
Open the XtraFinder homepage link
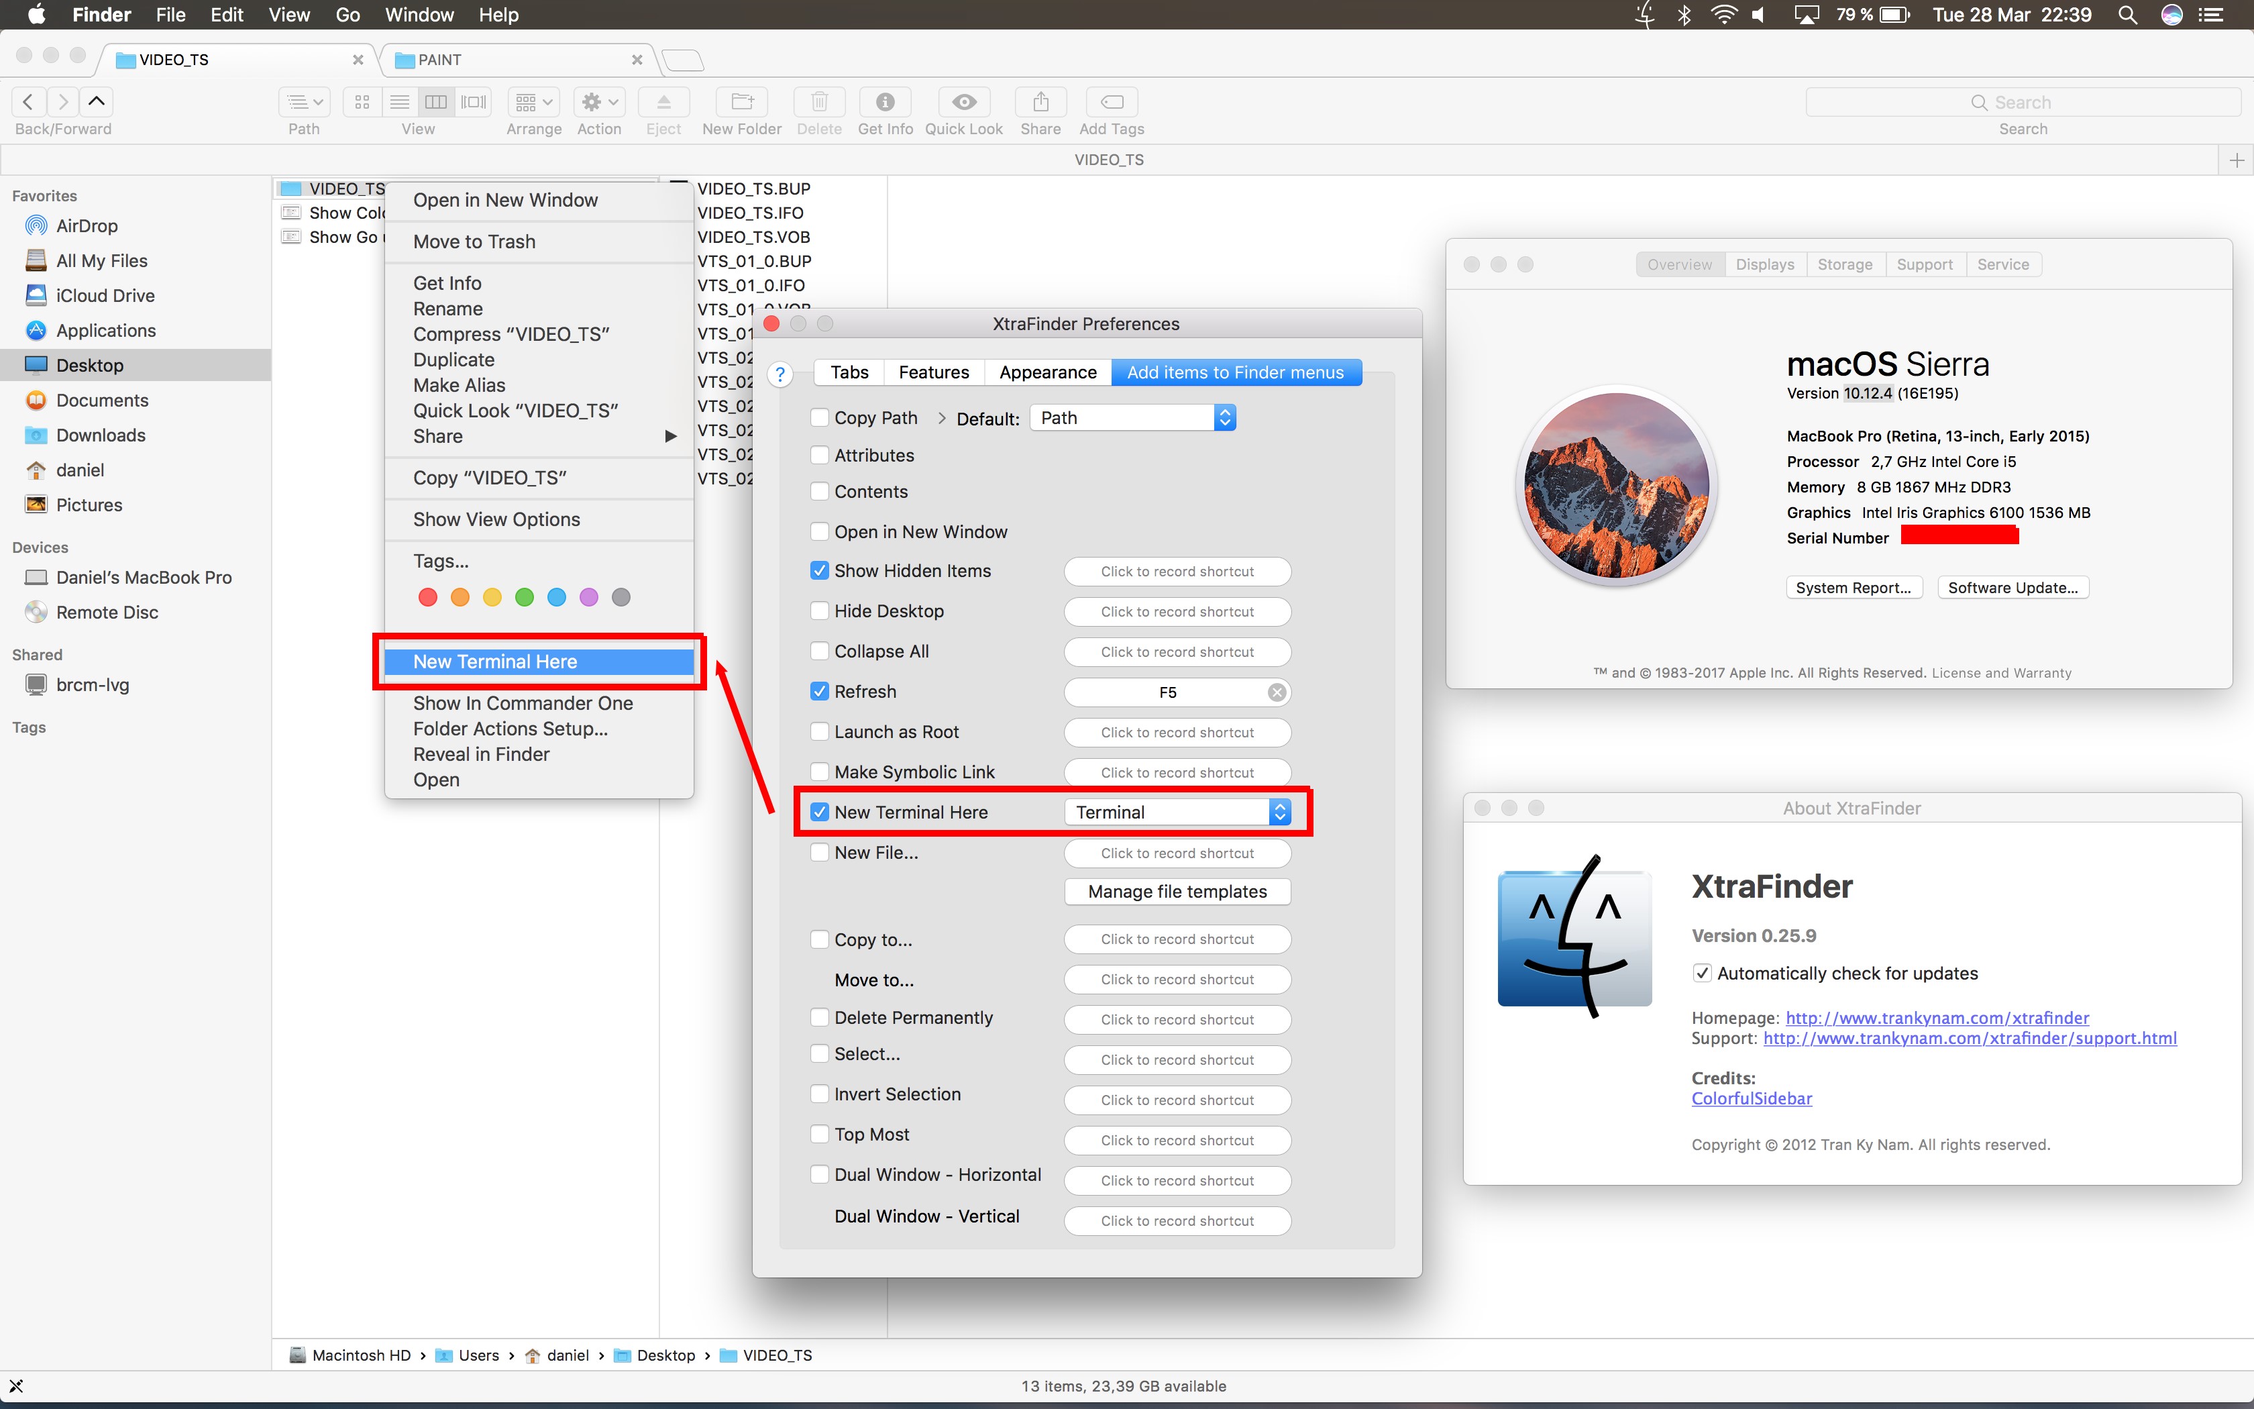(1937, 1018)
